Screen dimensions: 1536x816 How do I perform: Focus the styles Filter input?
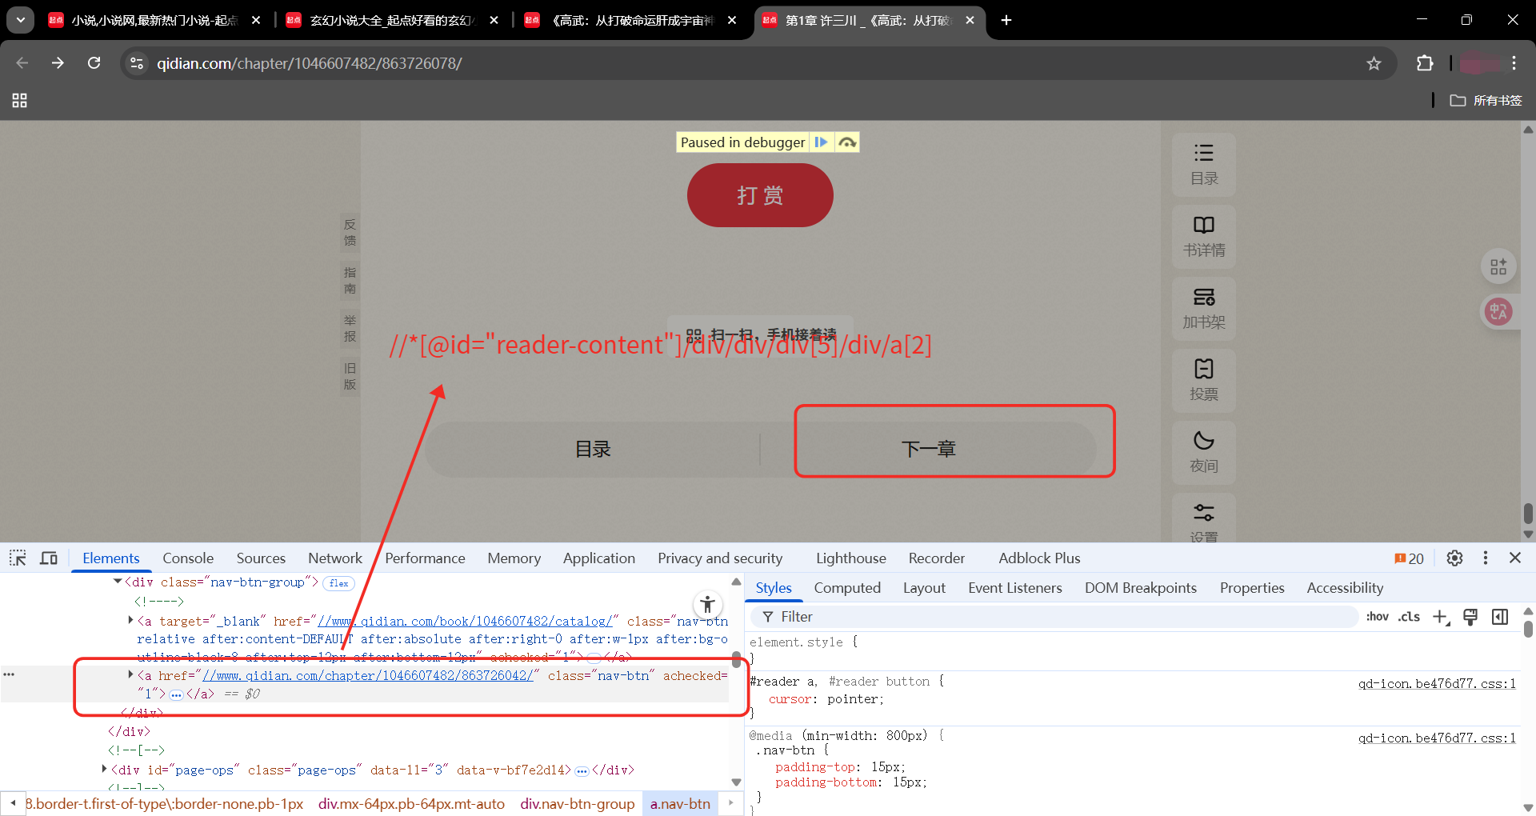tap(1054, 617)
